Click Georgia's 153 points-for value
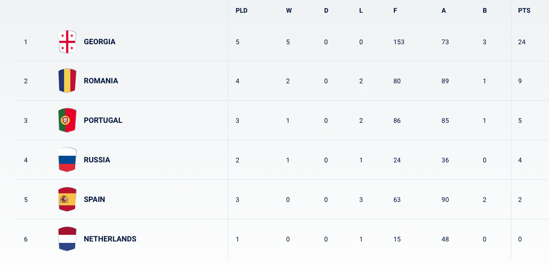Image resolution: width=549 pixels, height=265 pixels. pos(399,42)
